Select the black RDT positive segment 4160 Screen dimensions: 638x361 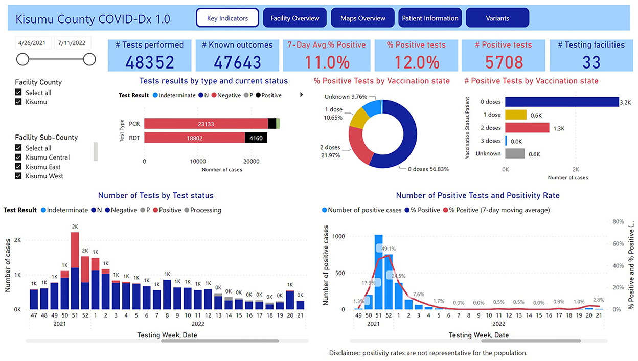(256, 137)
